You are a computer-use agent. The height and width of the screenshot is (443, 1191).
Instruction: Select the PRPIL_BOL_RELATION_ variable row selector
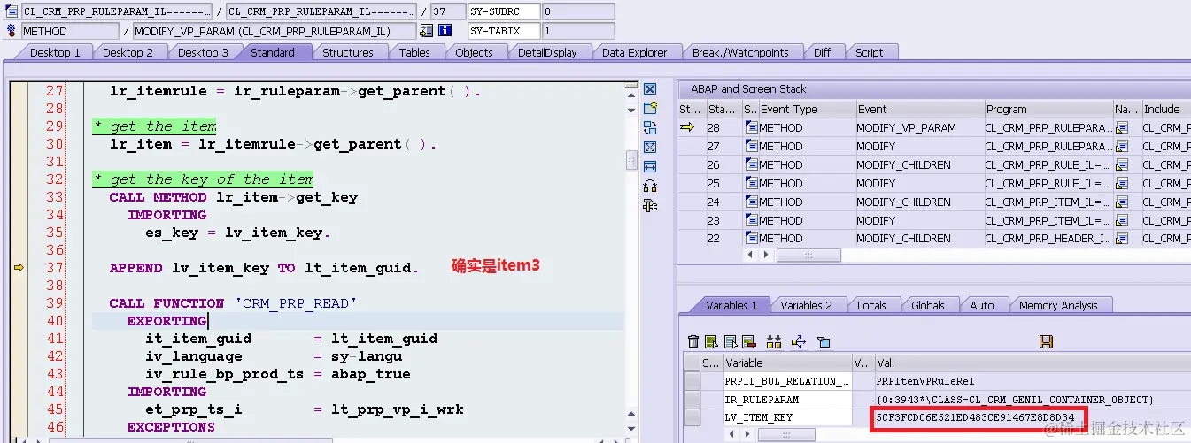(x=692, y=381)
